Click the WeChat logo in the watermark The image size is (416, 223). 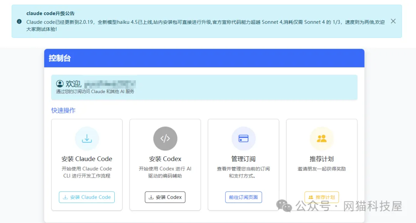click(x=285, y=206)
